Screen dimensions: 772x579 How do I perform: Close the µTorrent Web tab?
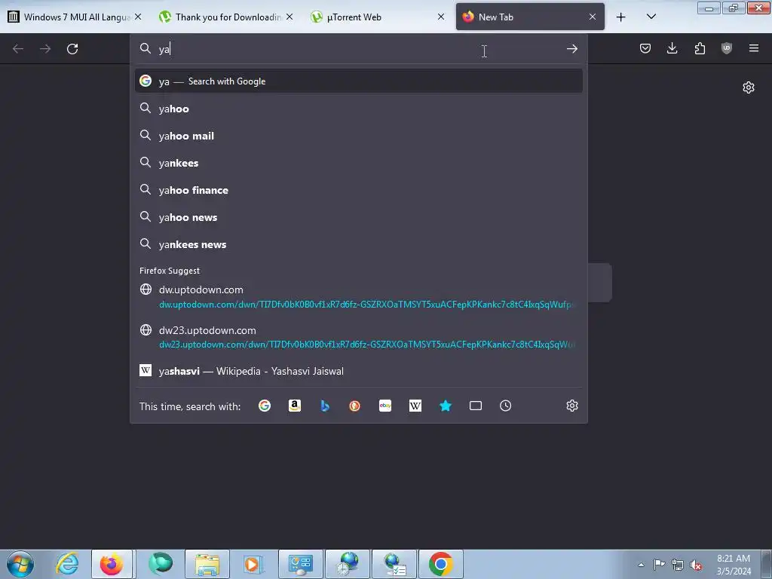pos(440,17)
